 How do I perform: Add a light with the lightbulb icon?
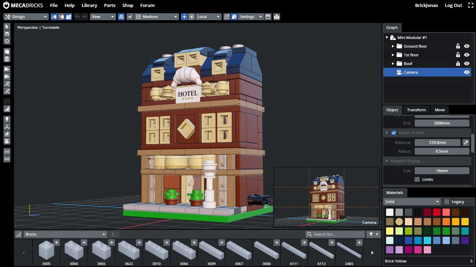tap(7, 119)
